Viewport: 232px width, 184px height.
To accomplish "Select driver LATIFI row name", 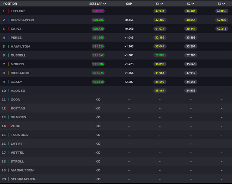I will point(16,144).
